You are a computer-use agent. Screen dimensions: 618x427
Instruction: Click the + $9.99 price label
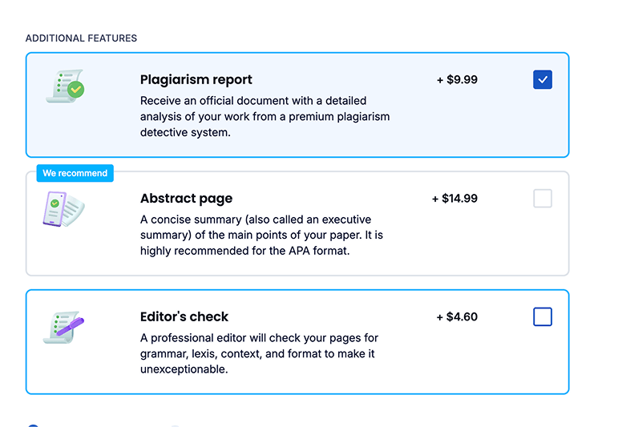(457, 79)
